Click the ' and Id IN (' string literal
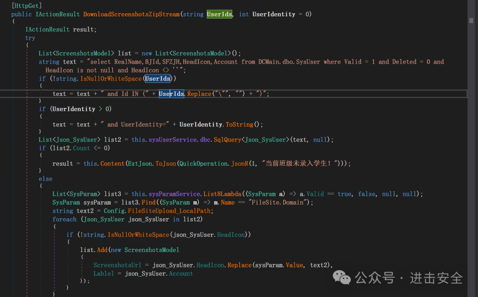The width and height of the screenshot is (478, 297). [x=124, y=94]
